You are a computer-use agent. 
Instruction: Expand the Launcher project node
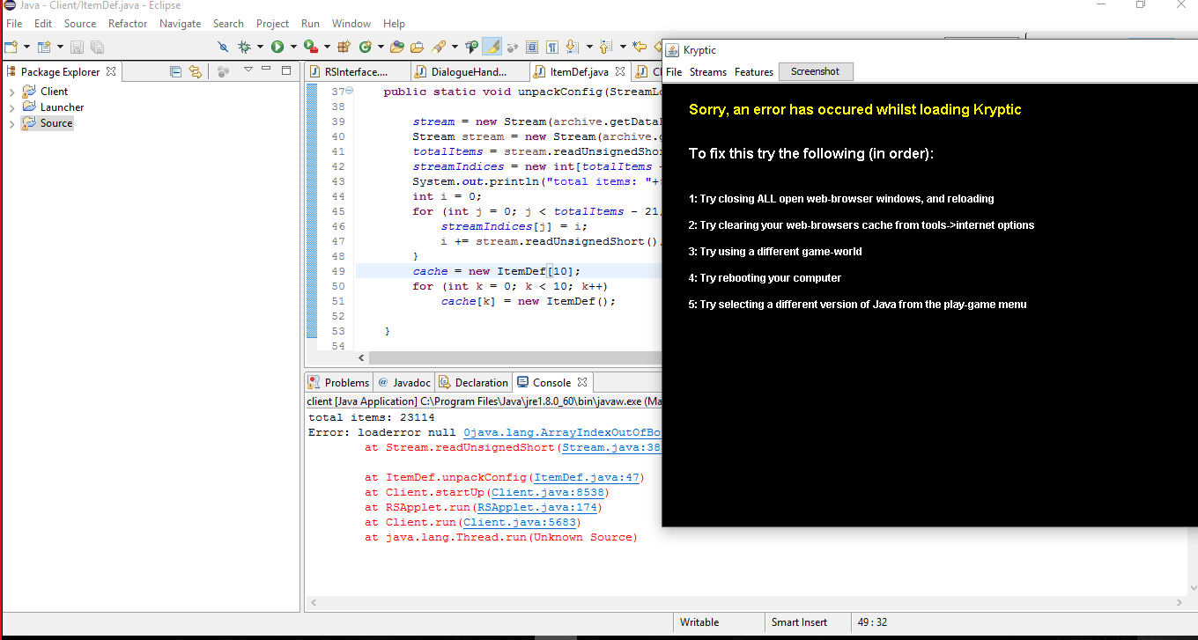[11, 107]
